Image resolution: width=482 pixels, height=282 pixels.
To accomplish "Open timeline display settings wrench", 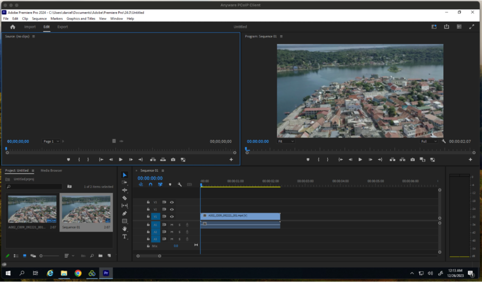I will [179, 185].
